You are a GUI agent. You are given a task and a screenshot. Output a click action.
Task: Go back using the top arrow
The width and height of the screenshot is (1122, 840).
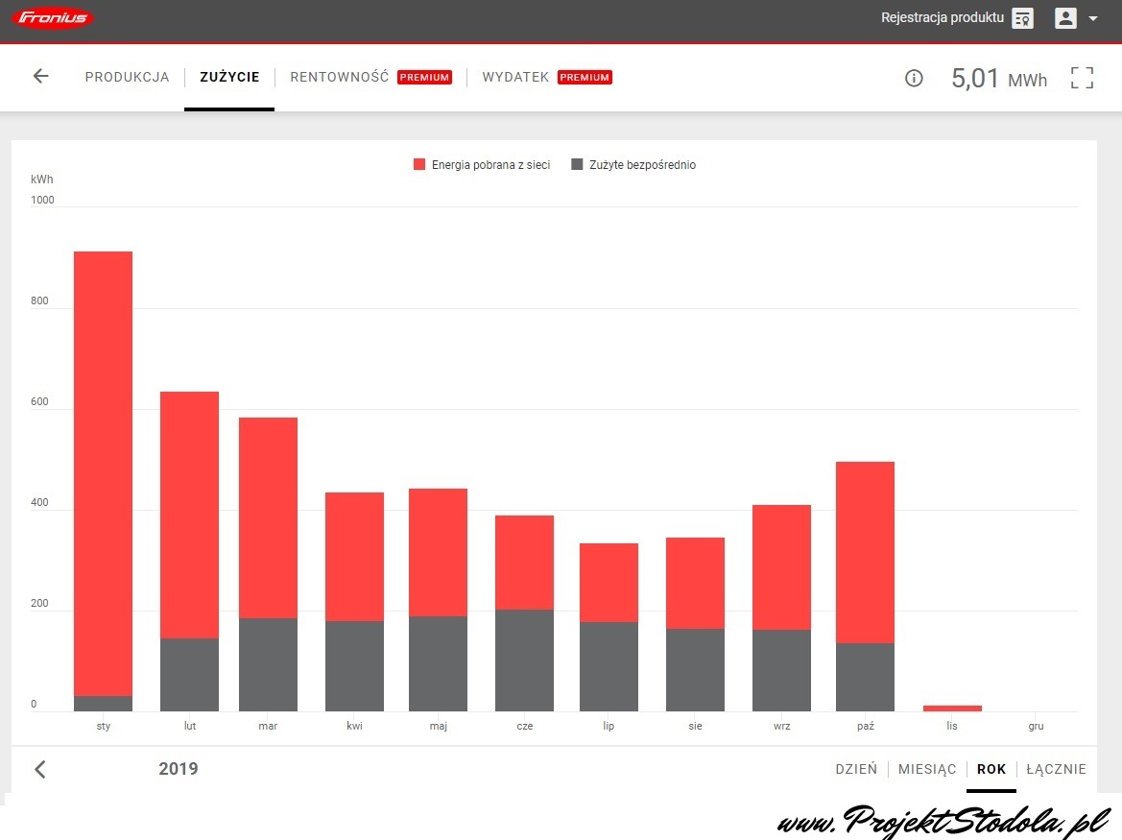click(40, 77)
